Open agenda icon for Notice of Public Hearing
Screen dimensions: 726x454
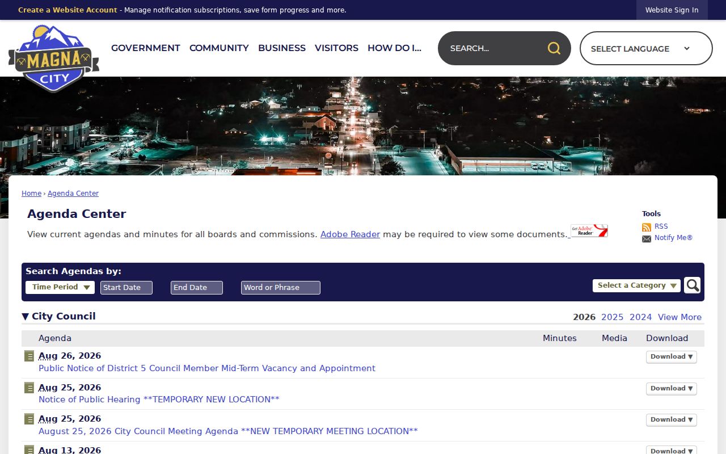click(x=29, y=388)
